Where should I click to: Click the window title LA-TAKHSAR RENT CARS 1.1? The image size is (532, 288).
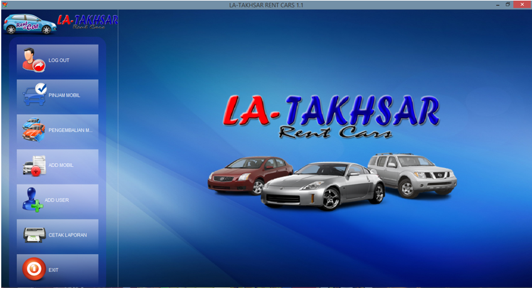(x=266, y=5)
